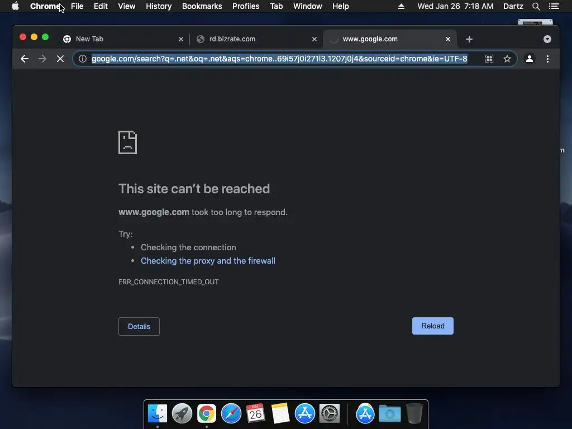Open the Chrome application menu
Image resolution: width=572 pixels, height=429 pixels.
(x=45, y=6)
